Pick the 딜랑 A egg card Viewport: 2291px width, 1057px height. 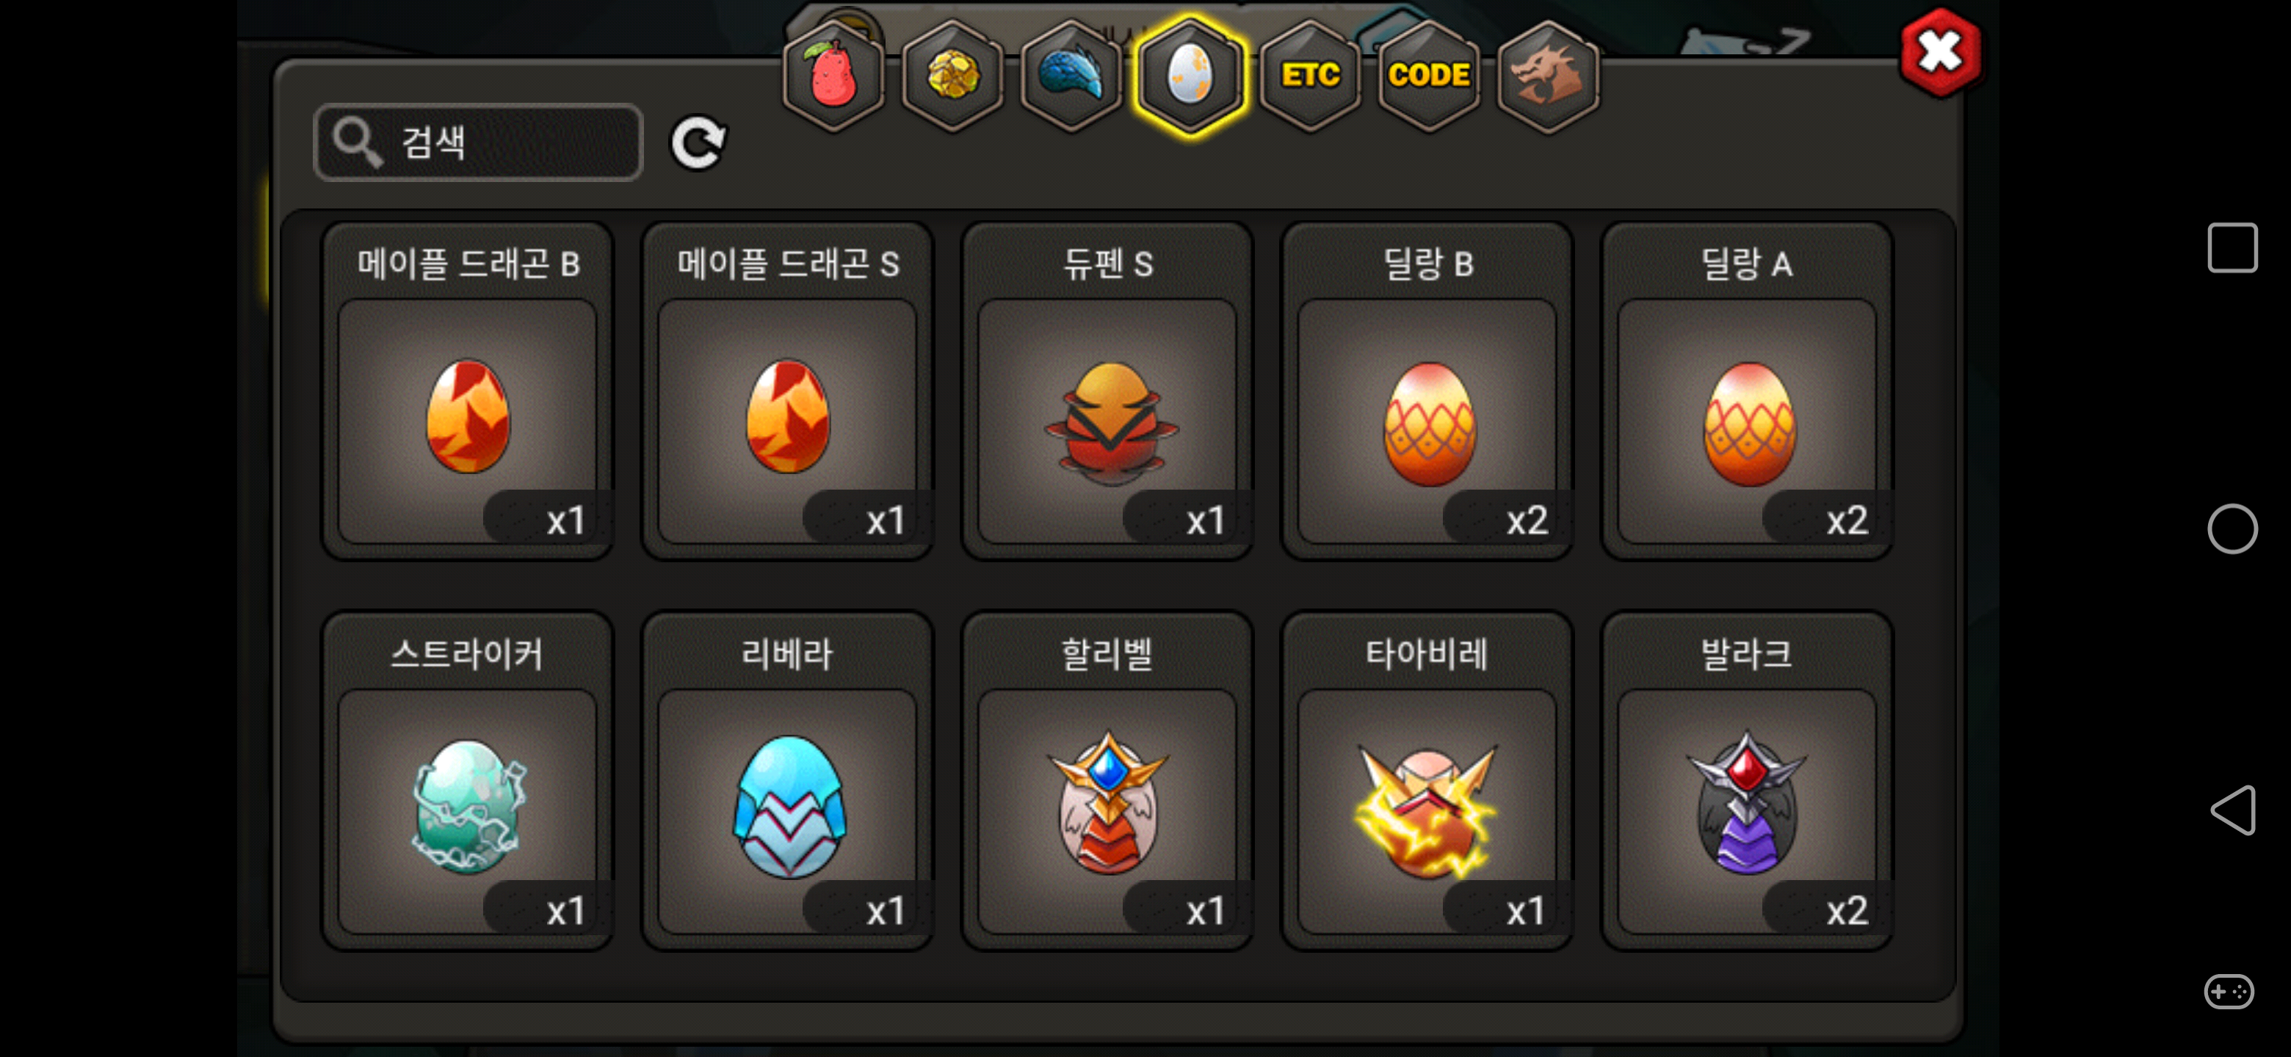(1747, 391)
